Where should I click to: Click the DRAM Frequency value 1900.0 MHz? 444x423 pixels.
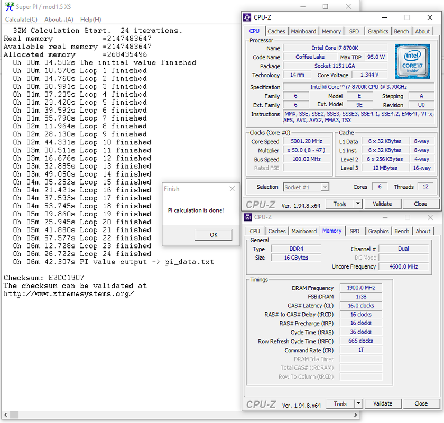pos(360,288)
